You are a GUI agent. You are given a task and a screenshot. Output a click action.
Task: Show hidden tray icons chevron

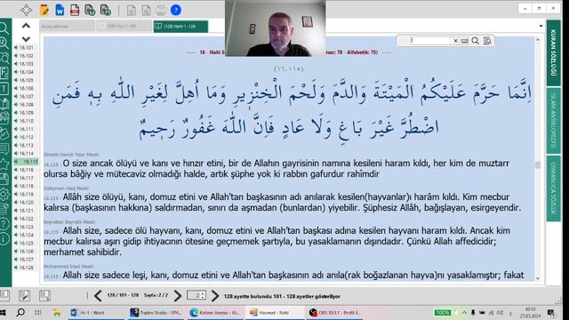click(x=464, y=312)
